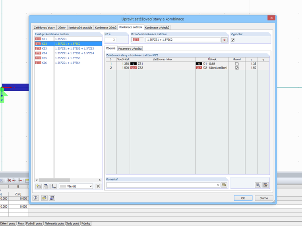The image size is (302, 226).
Task: Click the open folder icon in dialog footer
Action: pyautogui.click(x=44, y=198)
